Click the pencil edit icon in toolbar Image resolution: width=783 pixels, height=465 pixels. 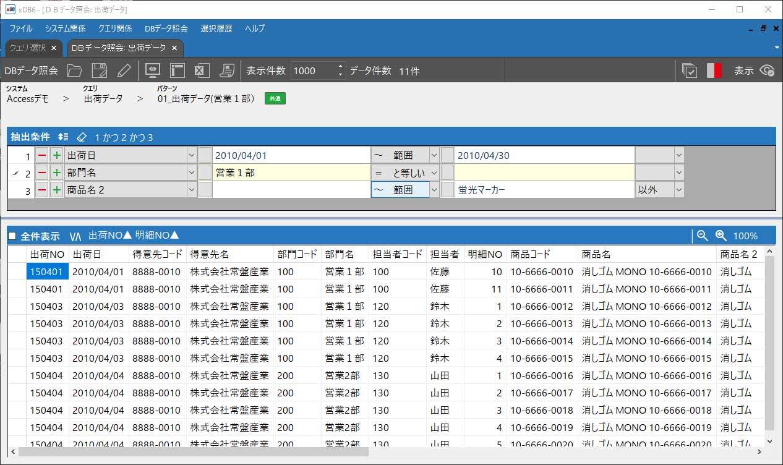tap(124, 70)
